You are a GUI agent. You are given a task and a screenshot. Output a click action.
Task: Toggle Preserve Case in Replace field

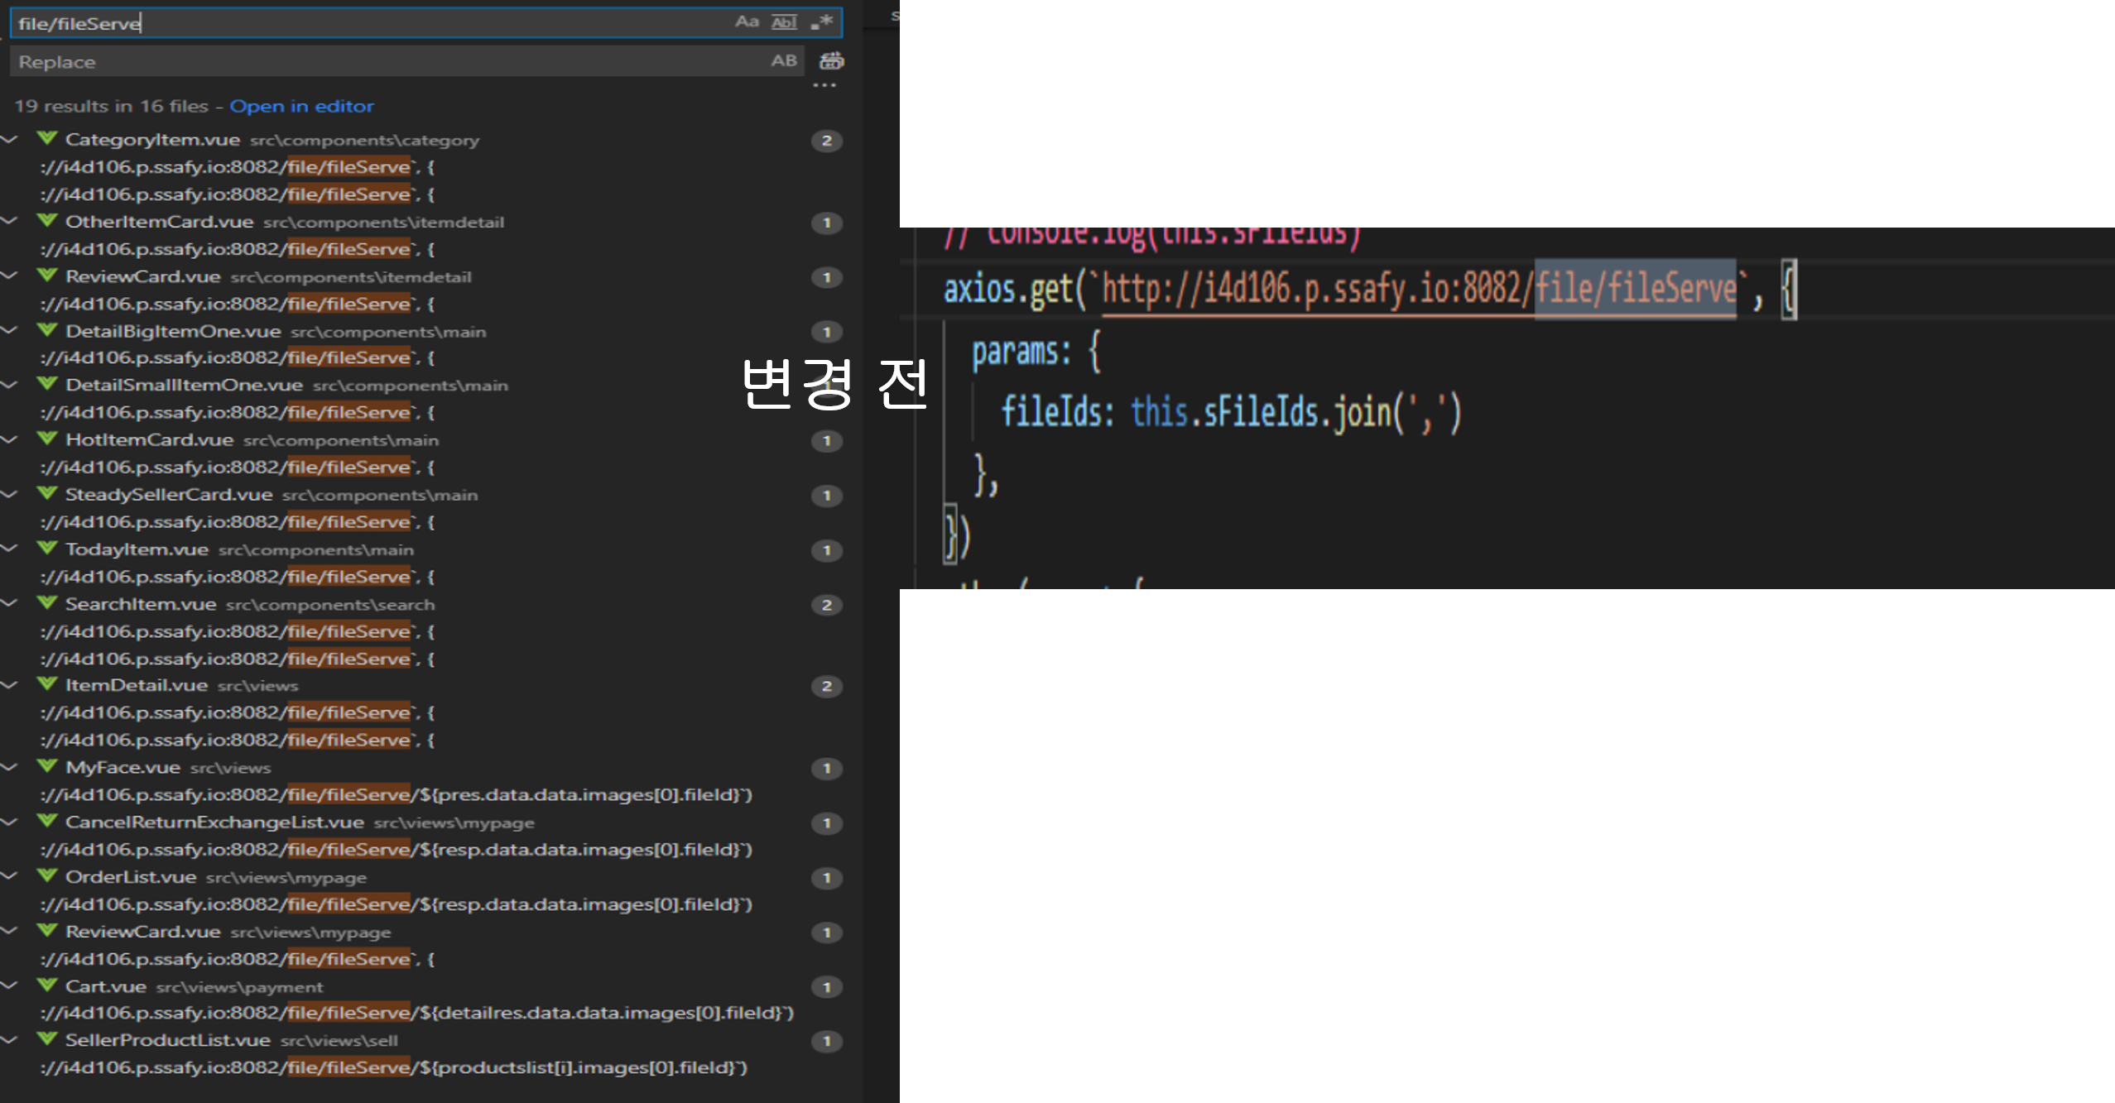pos(783,61)
